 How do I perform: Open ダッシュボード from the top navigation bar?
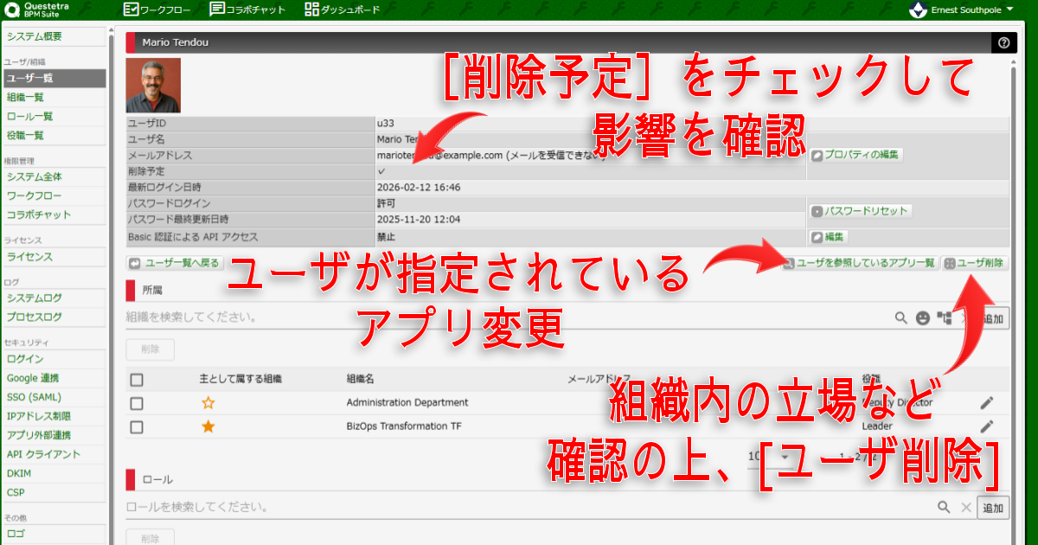(342, 10)
